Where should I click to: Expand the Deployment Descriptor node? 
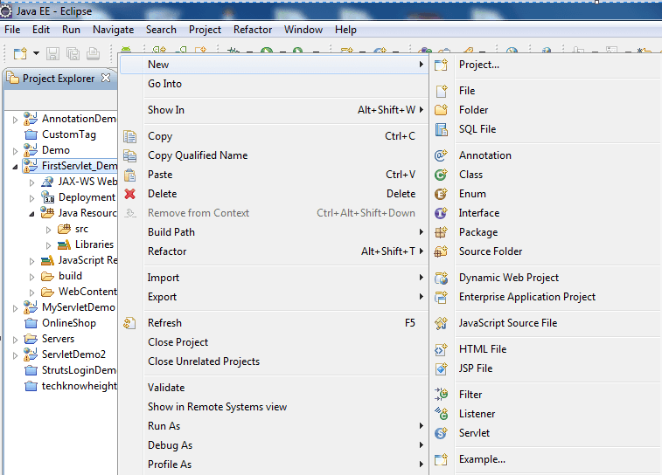[32, 198]
